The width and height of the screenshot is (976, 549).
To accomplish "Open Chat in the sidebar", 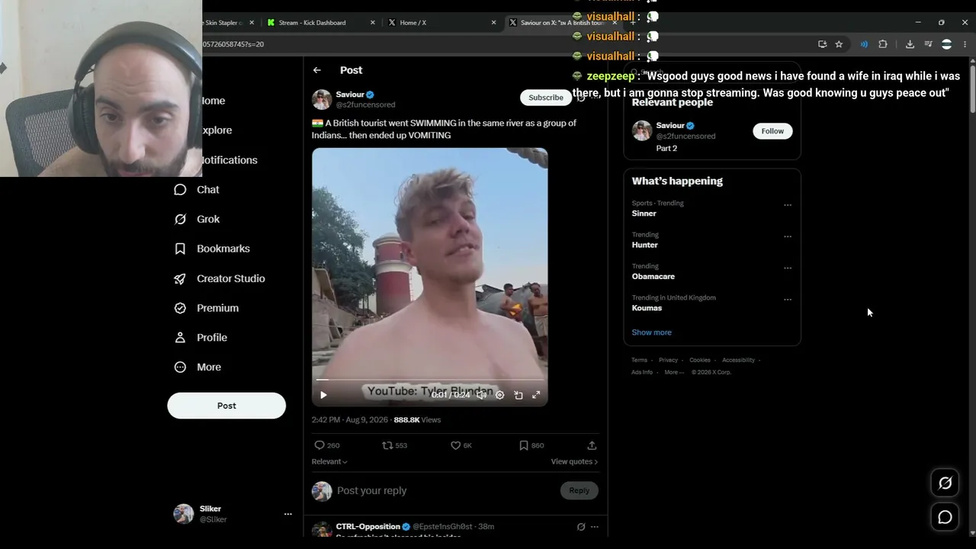I will pos(197,190).
